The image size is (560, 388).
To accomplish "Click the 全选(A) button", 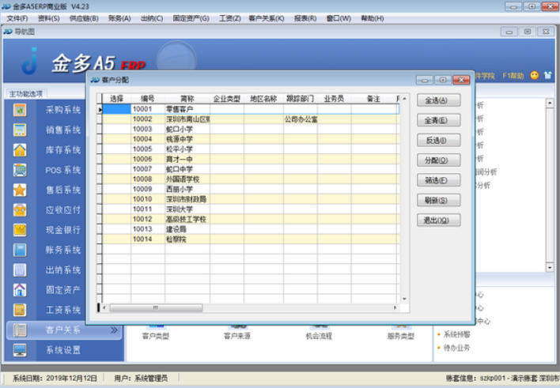I will tap(438, 100).
